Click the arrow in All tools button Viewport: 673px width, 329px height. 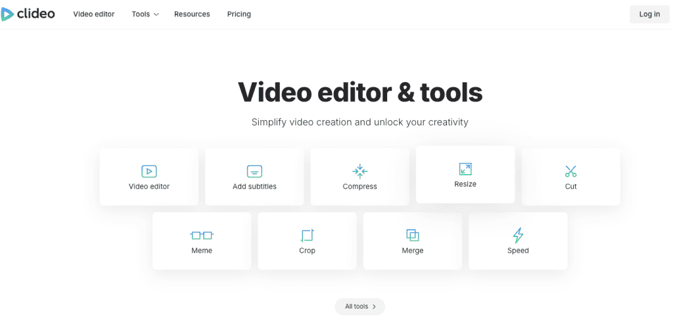[374, 307]
